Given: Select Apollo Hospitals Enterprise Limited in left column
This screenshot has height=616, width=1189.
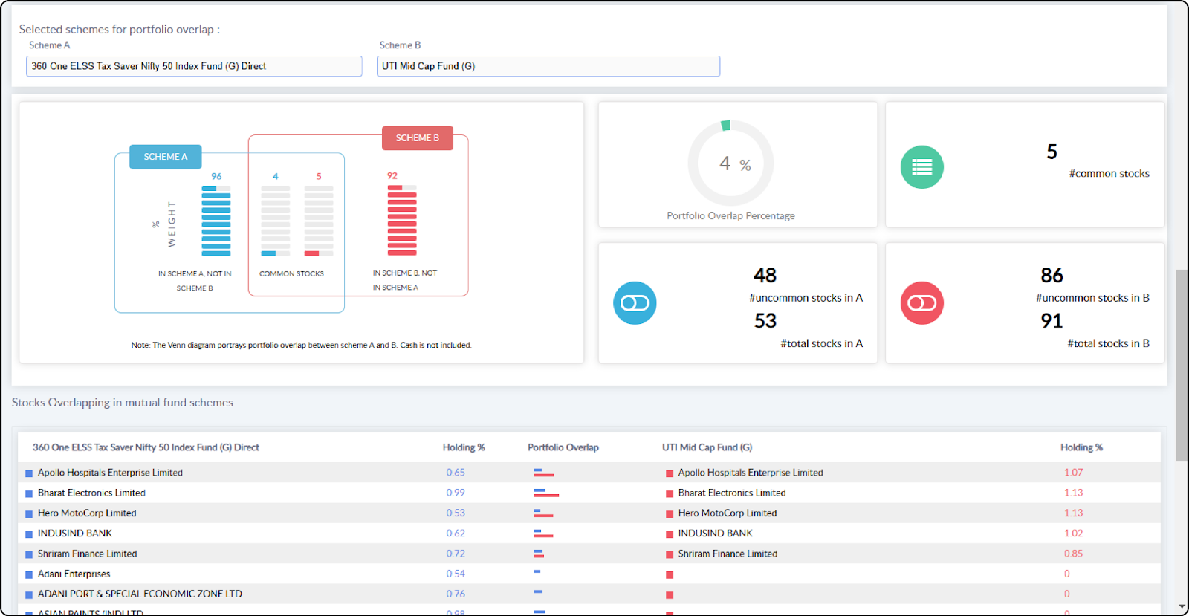Looking at the screenshot, I should coord(110,473).
